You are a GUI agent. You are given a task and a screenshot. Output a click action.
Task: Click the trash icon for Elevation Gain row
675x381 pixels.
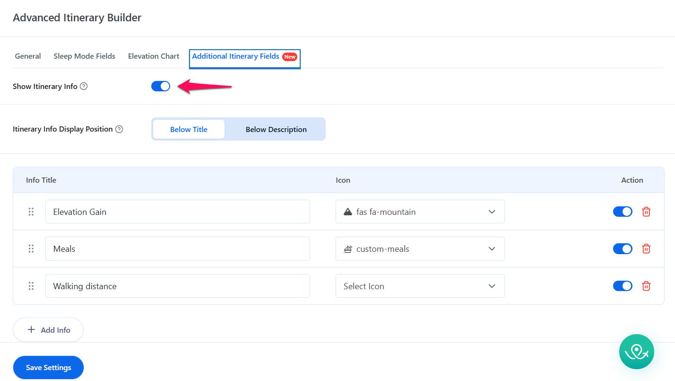pyautogui.click(x=646, y=212)
